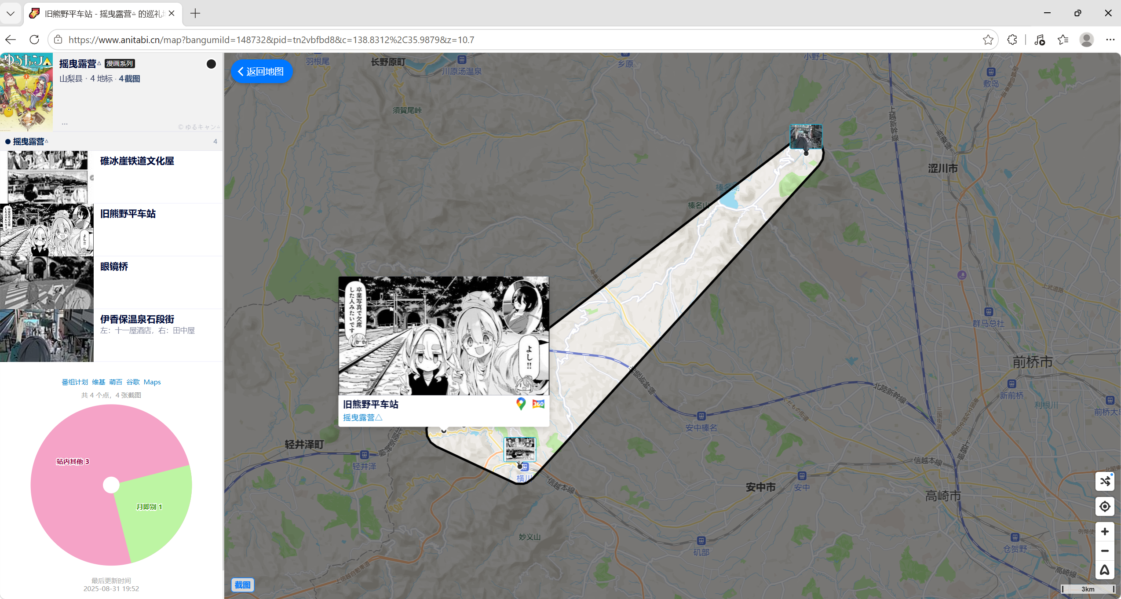The height and width of the screenshot is (599, 1121).
Task: Click the 漫画系列 badge
Action: click(x=120, y=64)
